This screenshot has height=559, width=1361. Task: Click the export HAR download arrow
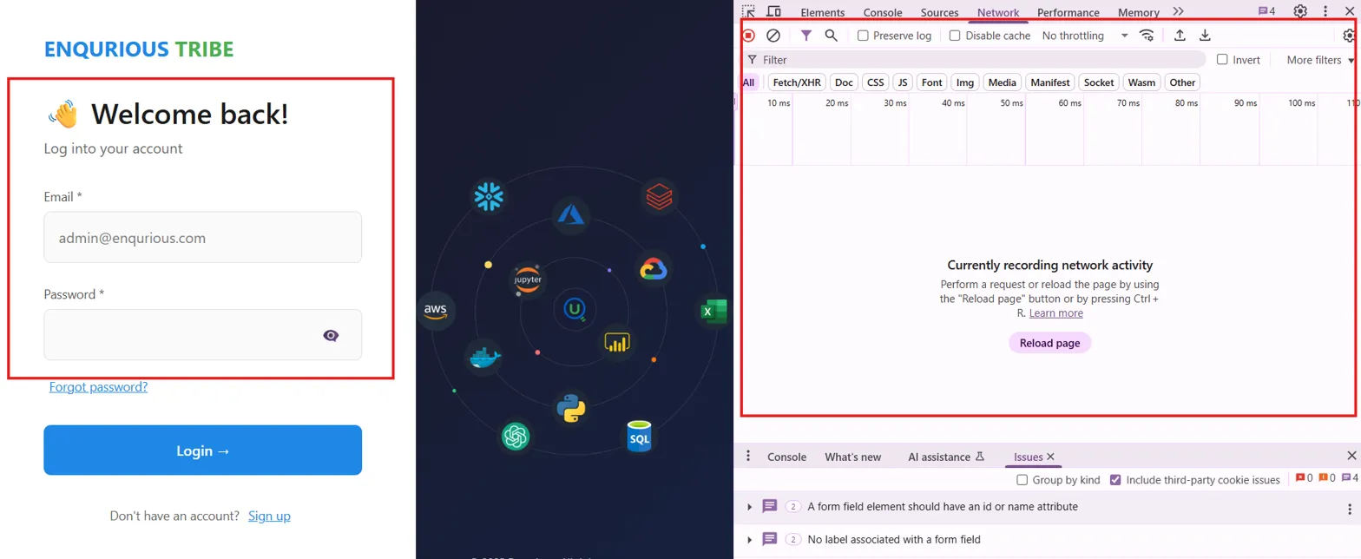point(1205,36)
